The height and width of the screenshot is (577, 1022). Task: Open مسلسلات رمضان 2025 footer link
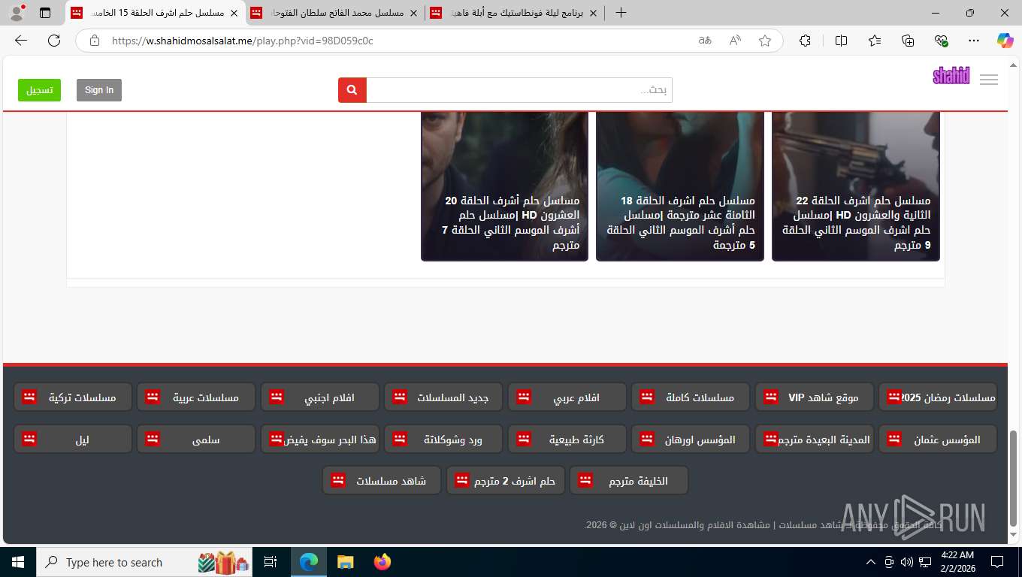click(938, 397)
